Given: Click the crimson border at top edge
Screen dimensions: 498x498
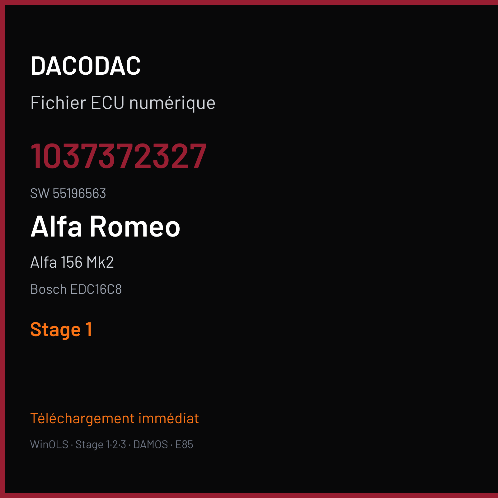Looking at the screenshot, I should pos(249,2).
